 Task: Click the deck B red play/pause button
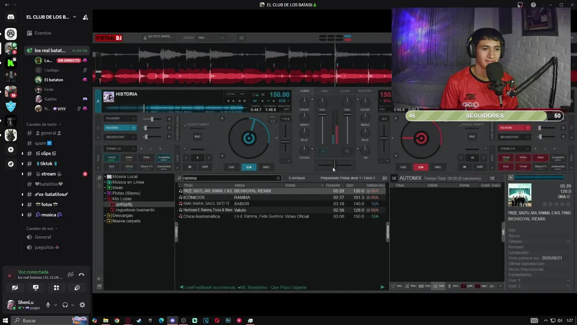pos(421,167)
